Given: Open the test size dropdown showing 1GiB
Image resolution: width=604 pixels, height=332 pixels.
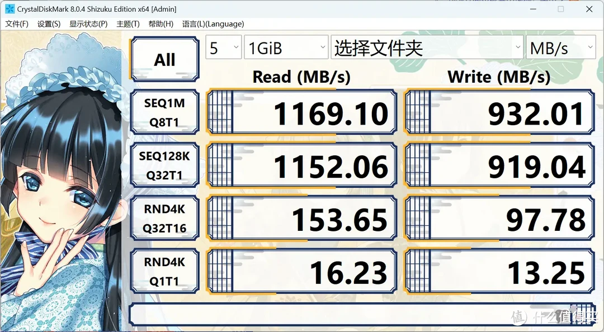Looking at the screenshot, I should tap(286, 48).
